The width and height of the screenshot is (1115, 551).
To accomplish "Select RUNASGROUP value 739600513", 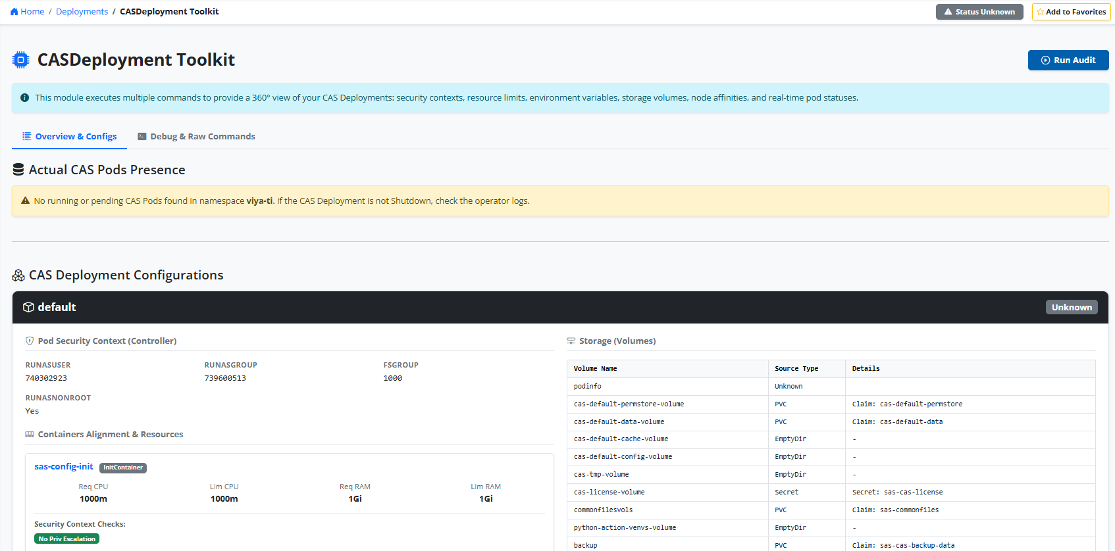I will coord(225,378).
